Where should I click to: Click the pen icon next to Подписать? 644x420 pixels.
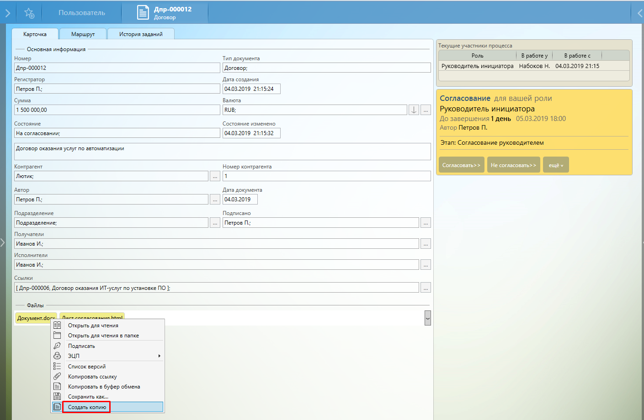click(57, 346)
